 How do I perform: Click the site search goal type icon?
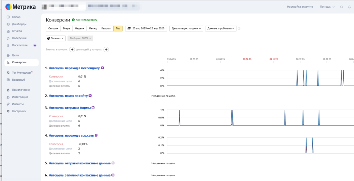pos(90,96)
